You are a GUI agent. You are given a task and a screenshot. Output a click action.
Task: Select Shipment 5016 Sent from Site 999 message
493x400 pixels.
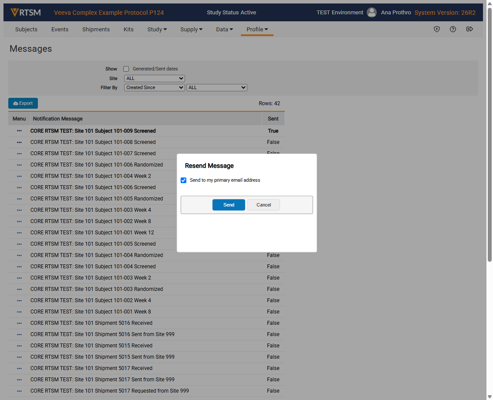(102, 334)
